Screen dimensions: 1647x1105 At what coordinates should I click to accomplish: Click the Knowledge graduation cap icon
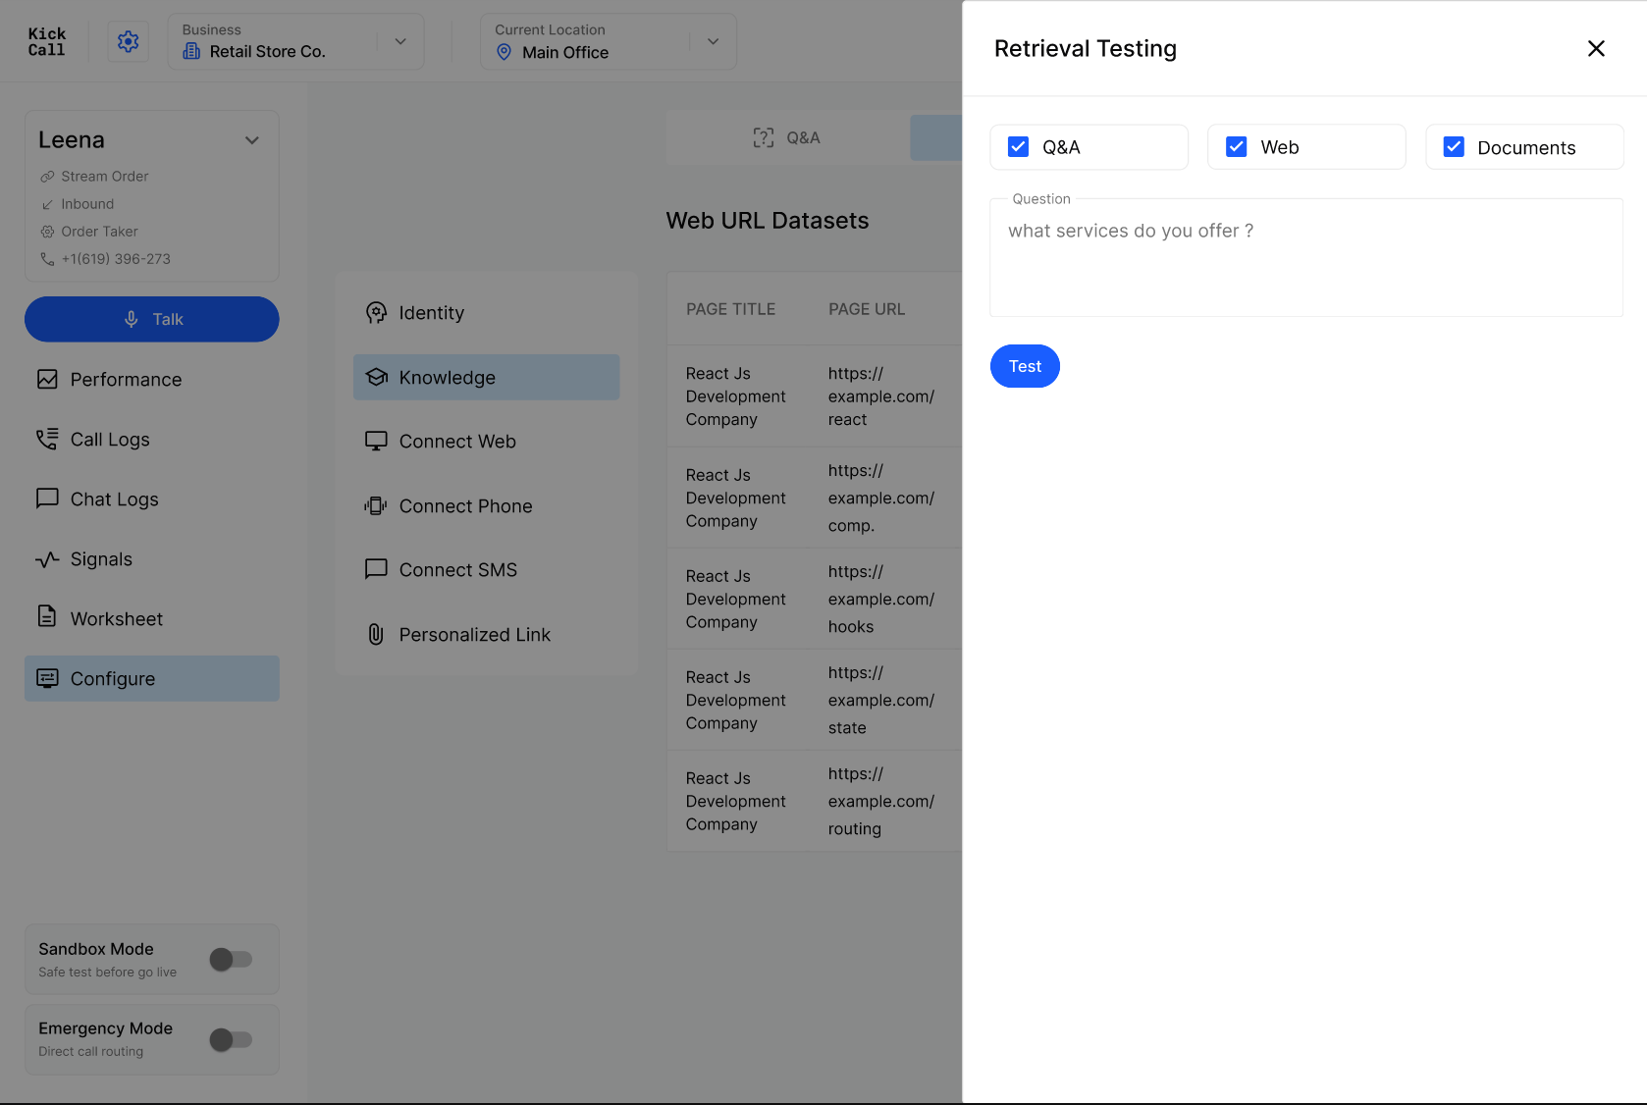tap(376, 377)
